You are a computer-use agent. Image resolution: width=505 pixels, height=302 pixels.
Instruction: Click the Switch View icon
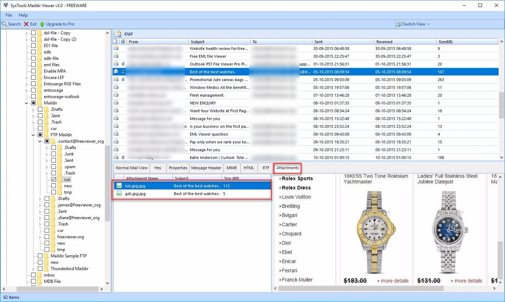coord(399,24)
